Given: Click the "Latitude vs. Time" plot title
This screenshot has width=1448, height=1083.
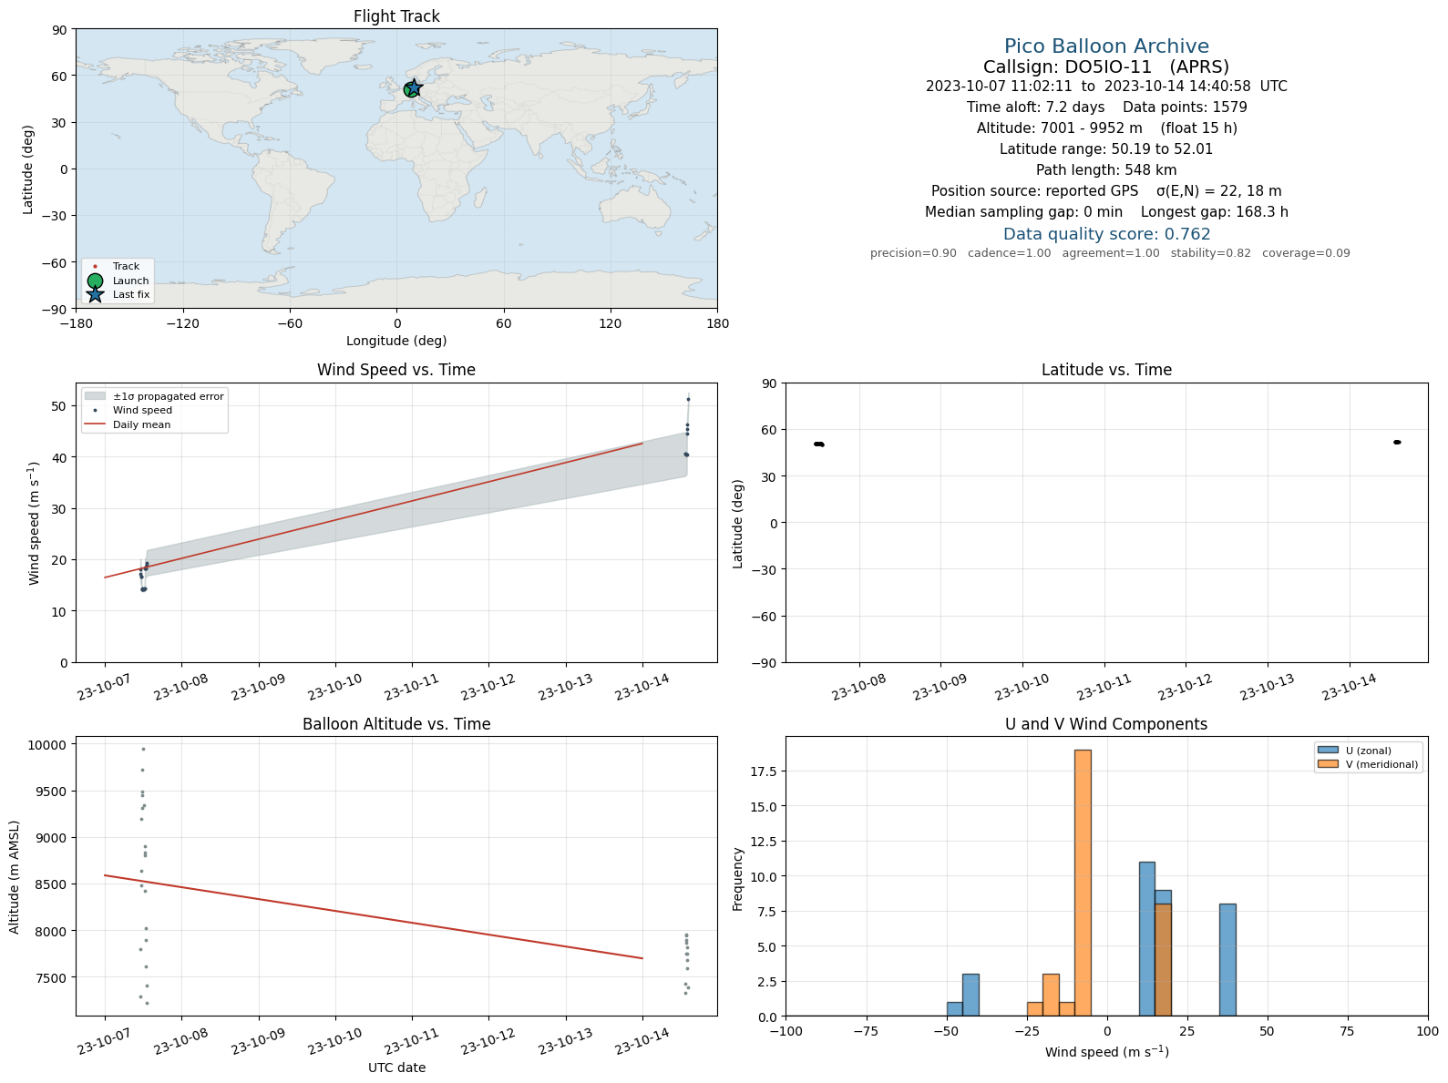Looking at the screenshot, I should tap(1106, 370).
